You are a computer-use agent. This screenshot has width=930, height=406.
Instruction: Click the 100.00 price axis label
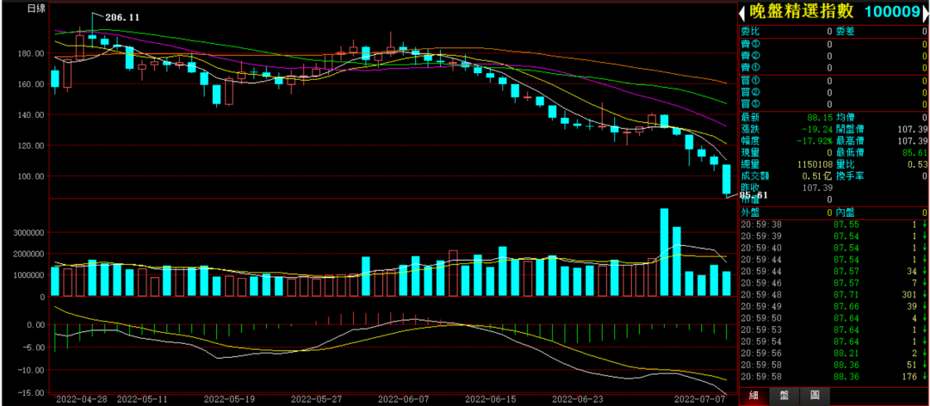point(32,176)
